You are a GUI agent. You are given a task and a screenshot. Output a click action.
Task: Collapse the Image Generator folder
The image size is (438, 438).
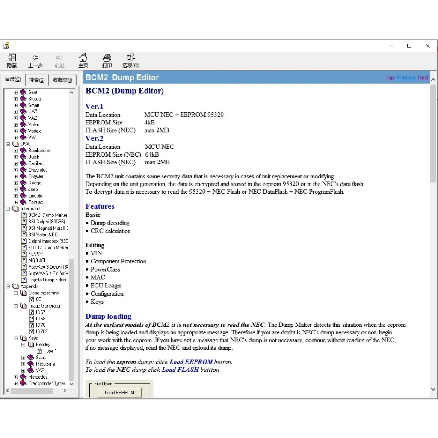[x=16, y=306]
